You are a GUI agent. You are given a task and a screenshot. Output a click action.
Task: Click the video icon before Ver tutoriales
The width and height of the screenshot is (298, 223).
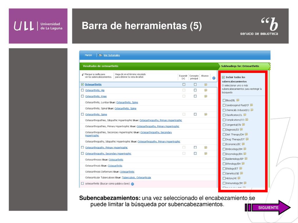pos(100,55)
